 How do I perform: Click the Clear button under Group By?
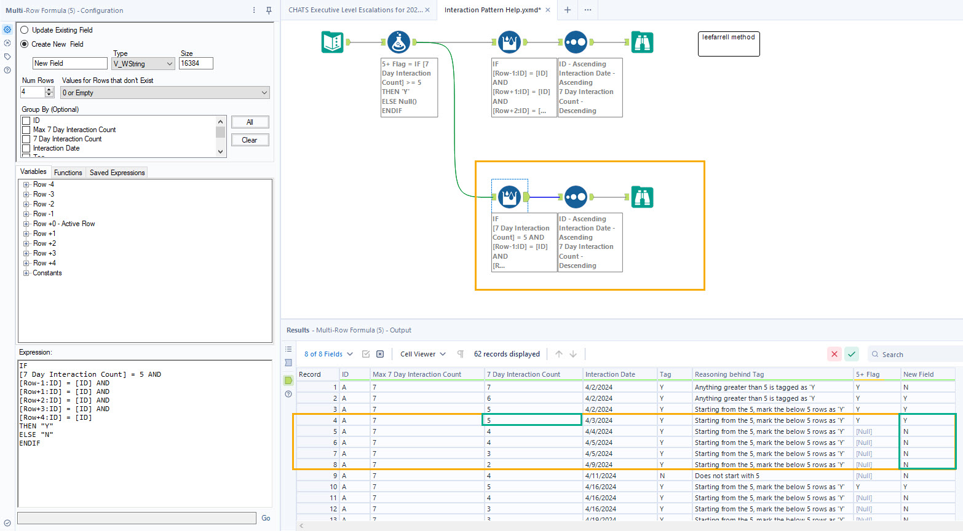250,140
